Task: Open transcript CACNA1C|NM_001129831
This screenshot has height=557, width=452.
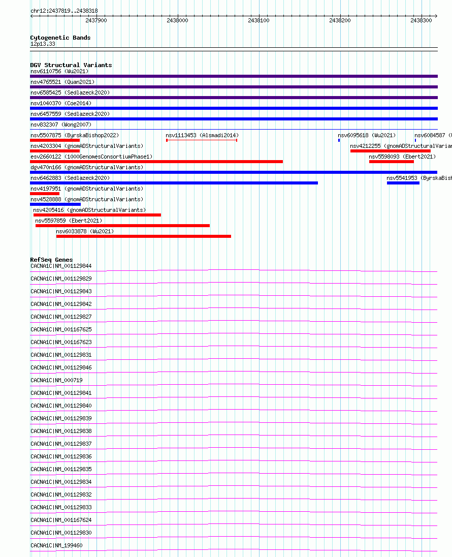Action: [61, 355]
